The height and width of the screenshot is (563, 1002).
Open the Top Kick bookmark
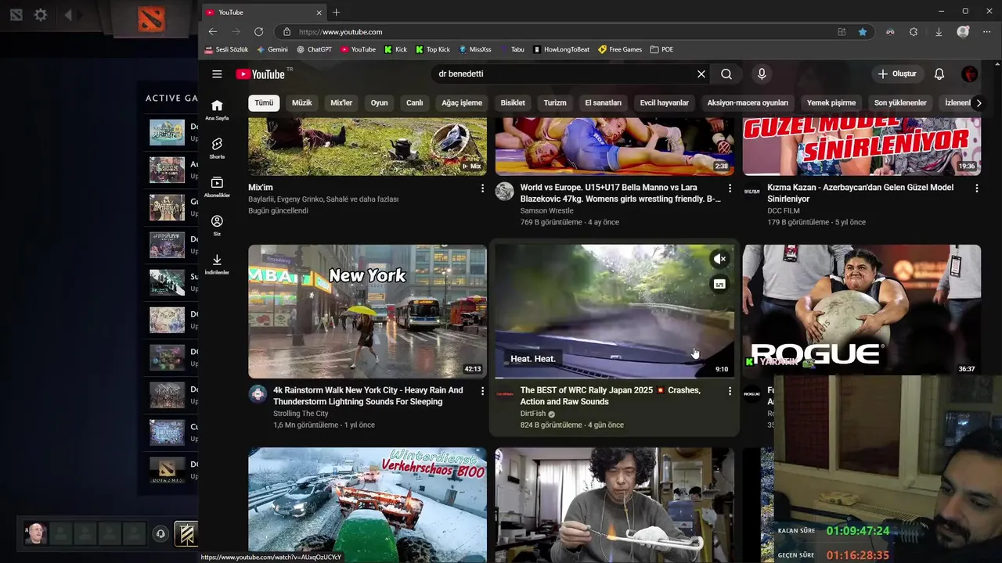coord(433,49)
